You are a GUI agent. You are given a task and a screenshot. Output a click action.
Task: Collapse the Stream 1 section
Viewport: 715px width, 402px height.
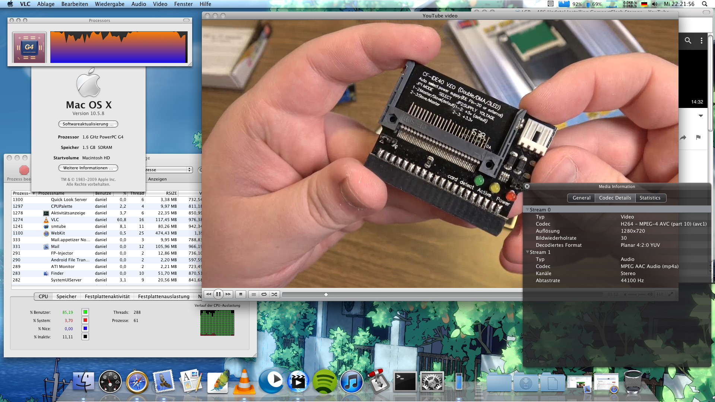pos(527,252)
